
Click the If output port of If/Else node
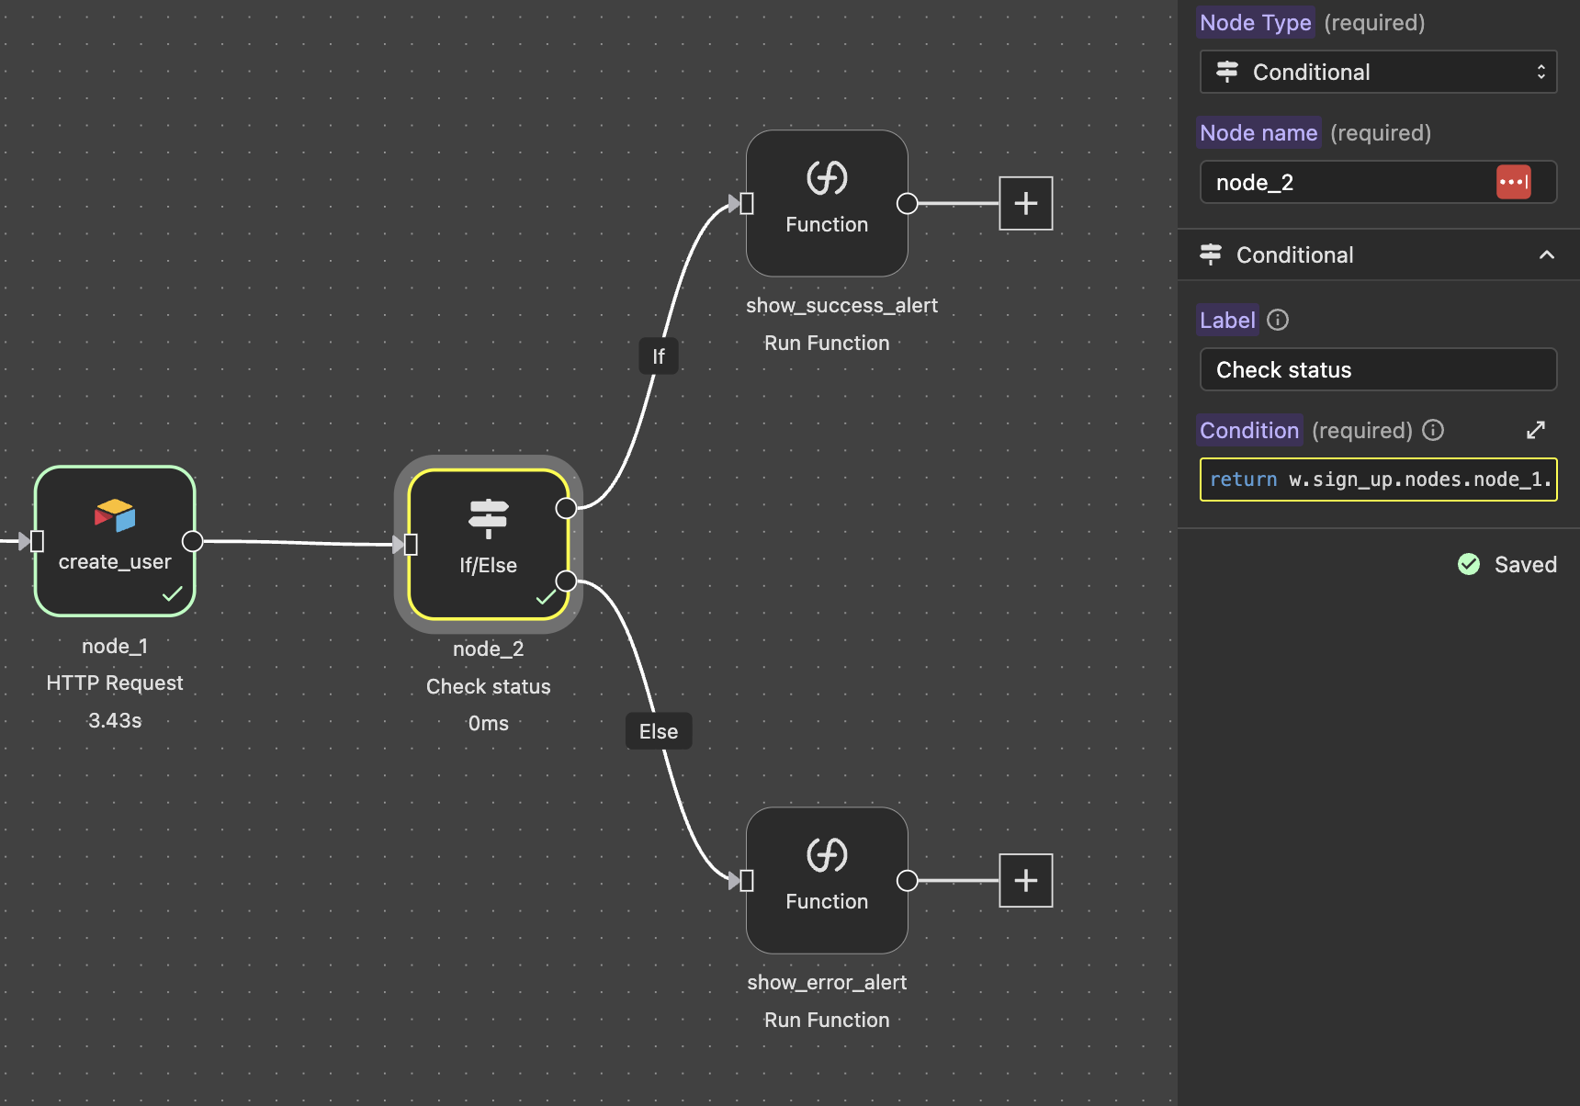(x=567, y=508)
